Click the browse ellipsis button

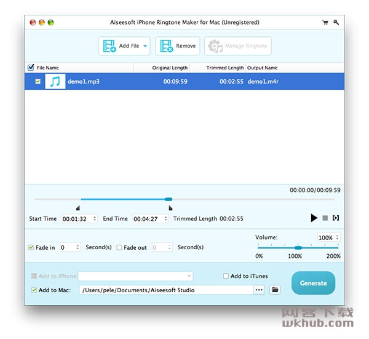(259, 290)
